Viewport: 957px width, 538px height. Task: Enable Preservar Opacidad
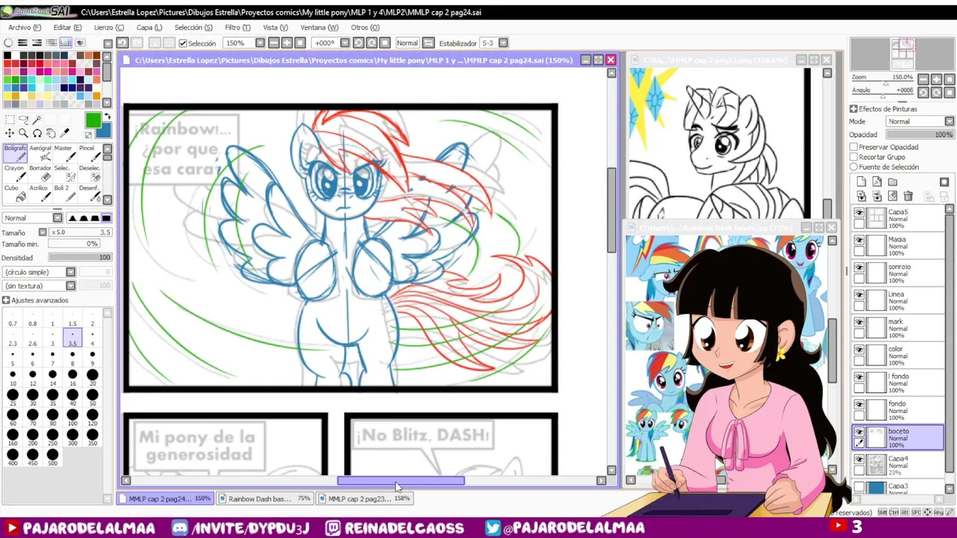point(854,147)
